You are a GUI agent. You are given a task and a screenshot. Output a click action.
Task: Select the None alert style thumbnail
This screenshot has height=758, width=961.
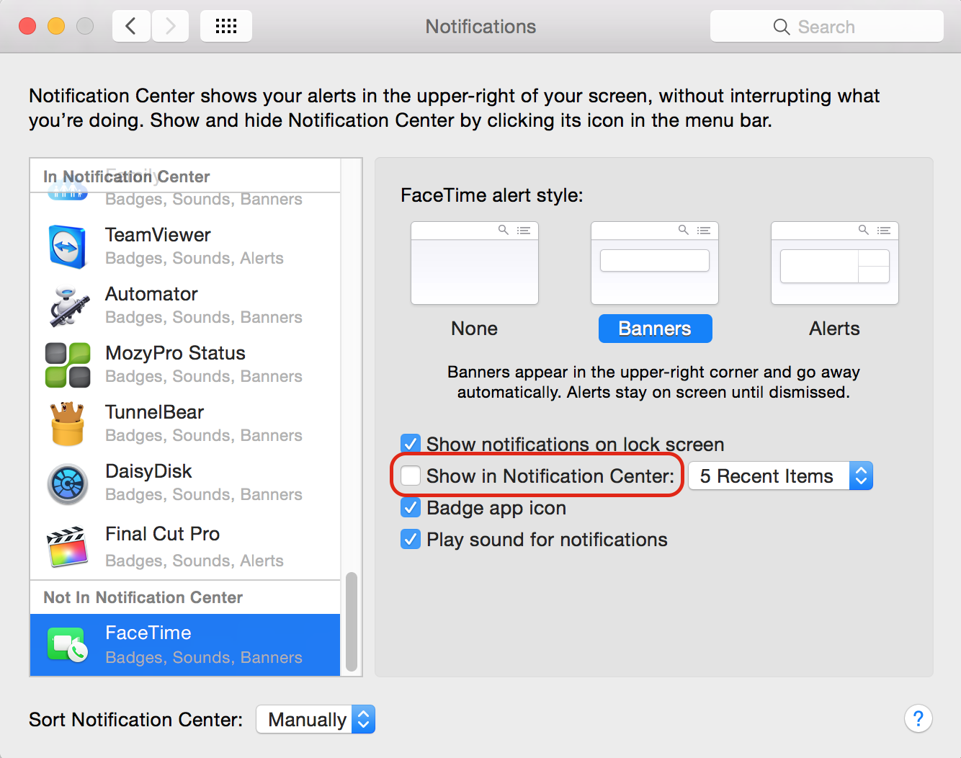pyautogui.click(x=475, y=263)
